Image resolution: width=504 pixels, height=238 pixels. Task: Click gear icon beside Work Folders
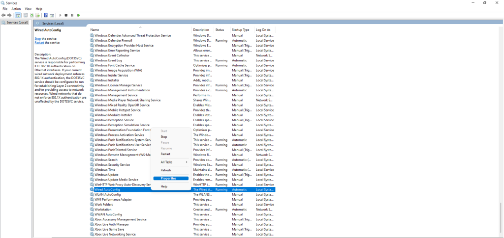coord(92,205)
